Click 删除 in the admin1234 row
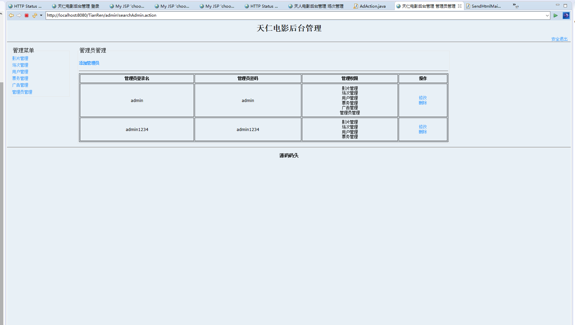The height and width of the screenshot is (325, 575). click(x=423, y=132)
